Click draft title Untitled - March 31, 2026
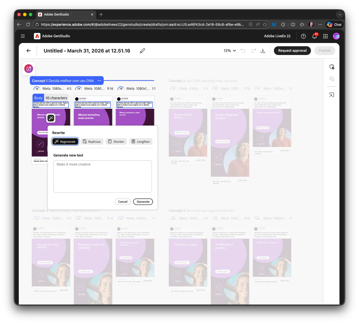Viewport: 359px width, 324px height. click(x=87, y=51)
